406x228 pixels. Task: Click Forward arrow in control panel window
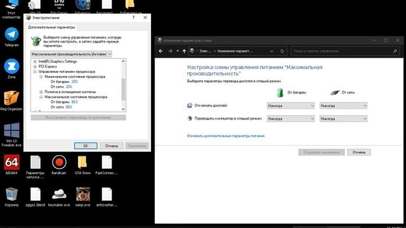[x=170, y=51]
